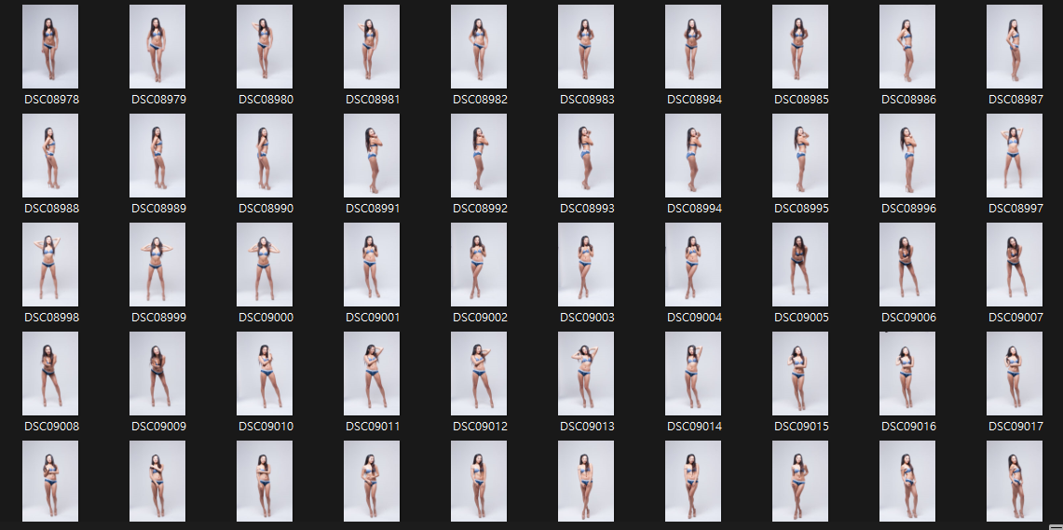Viewport: 1063px width, 530px height.
Task: Select the DSC08999 thumbnail
Action: pyautogui.click(x=157, y=265)
